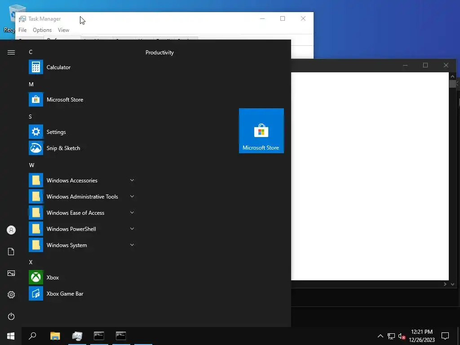
Task: Click scroll up arrow in console window
Action: coord(452,76)
